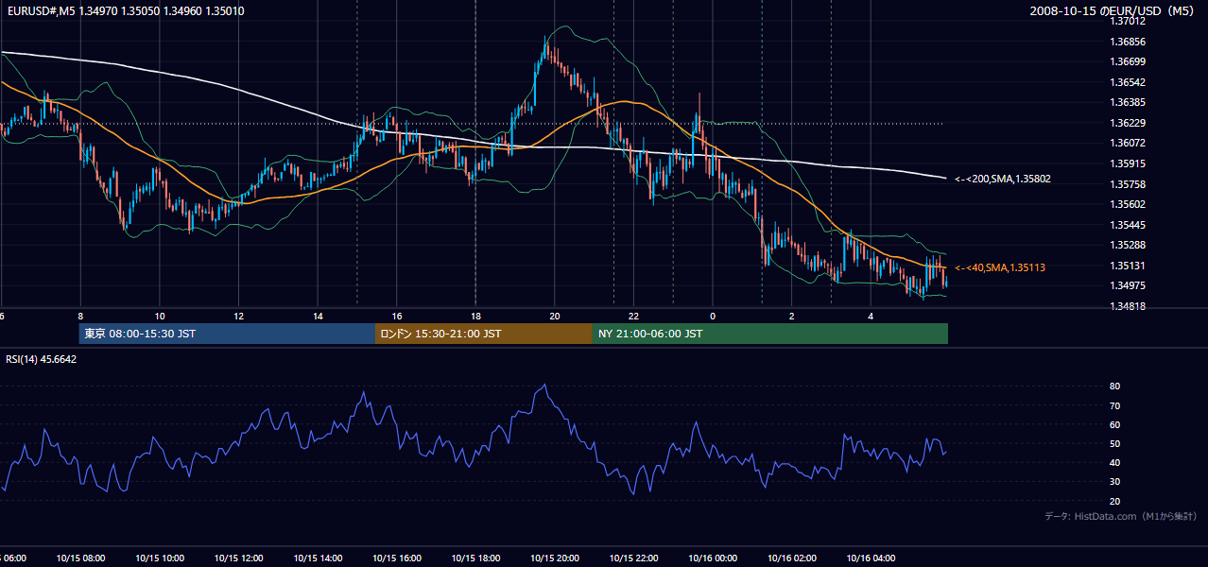This screenshot has height=567, width=1208.
Task: Click price axis label 1.36072
Action: 1127,143
